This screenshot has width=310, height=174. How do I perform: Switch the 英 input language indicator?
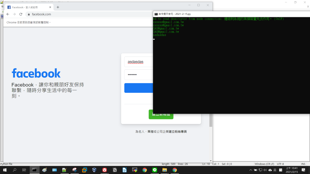pyautogui.click(x=275, y=170)
